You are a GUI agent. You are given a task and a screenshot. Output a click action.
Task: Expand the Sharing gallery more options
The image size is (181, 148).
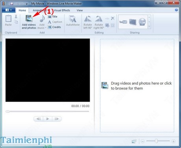tap(149, 27)
